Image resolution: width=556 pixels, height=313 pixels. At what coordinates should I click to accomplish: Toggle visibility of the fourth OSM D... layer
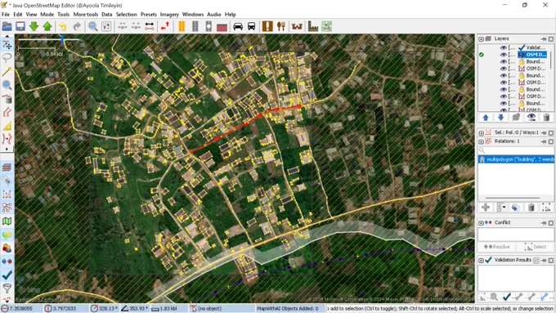click(503, 96)
